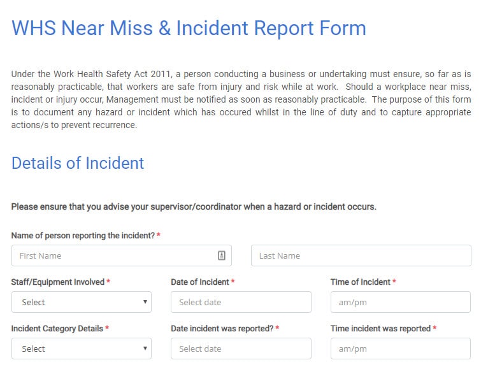Click the 'Time incident was reported' label
The height and width of the screenshot is (367, 481).
coord(380,328)
